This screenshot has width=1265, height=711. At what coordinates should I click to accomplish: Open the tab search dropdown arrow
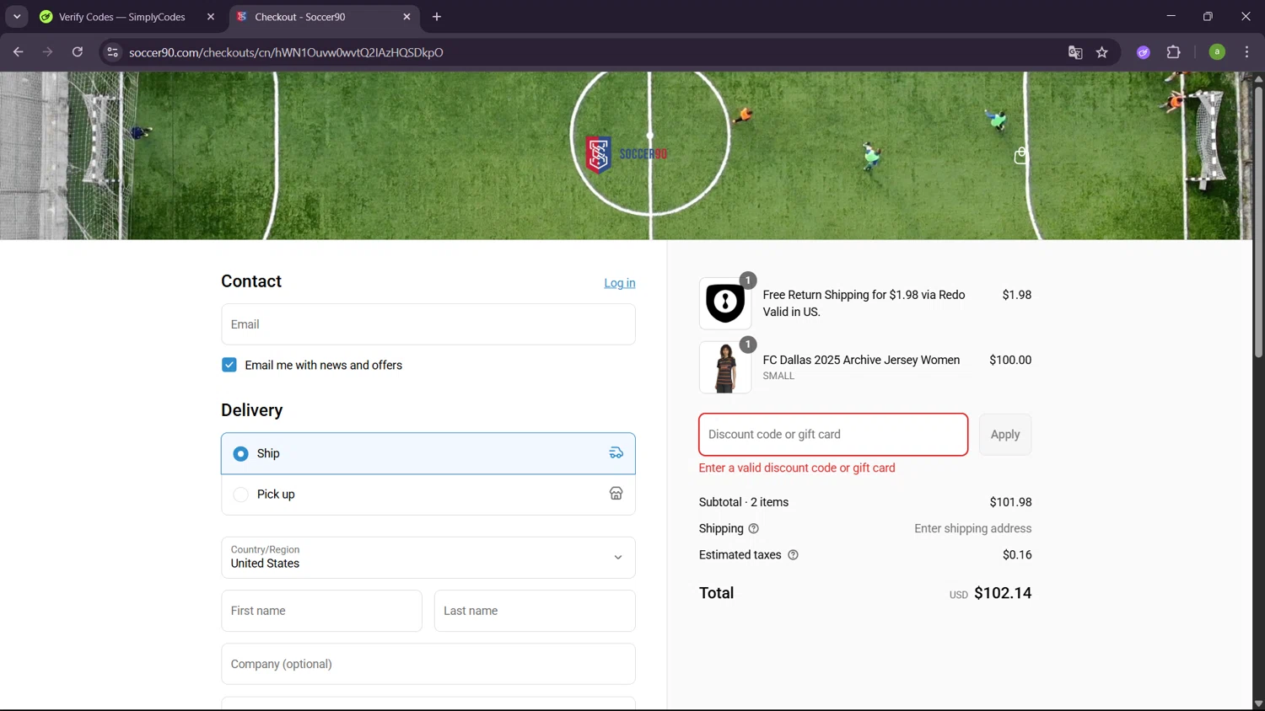pyautogui.click(x=17, y=17)
